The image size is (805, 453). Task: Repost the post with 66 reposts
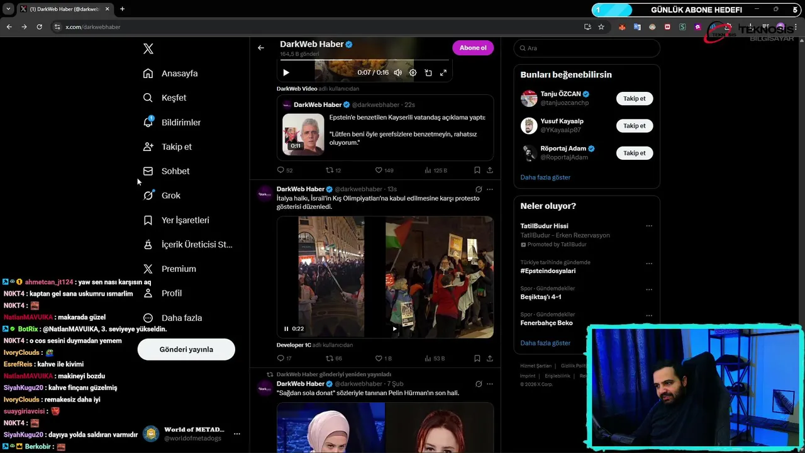tap(333, 358)
